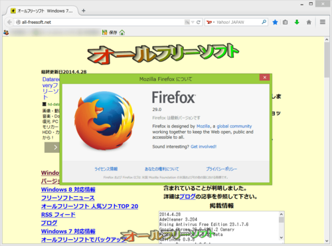Screen dimensions: 332x246
Task: Go to the home page icon
Action: click(309, 22)
